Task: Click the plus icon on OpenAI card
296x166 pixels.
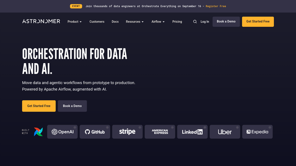Action: point(75,128)
